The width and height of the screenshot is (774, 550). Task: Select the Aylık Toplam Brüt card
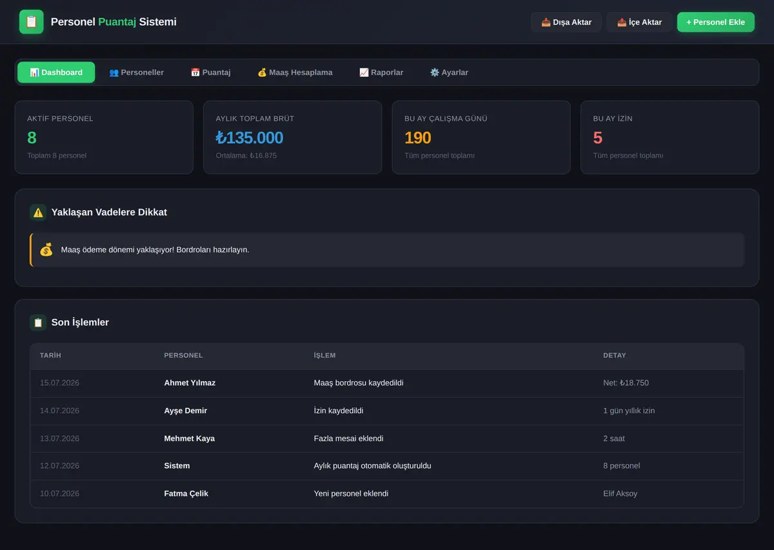point(293,137)
